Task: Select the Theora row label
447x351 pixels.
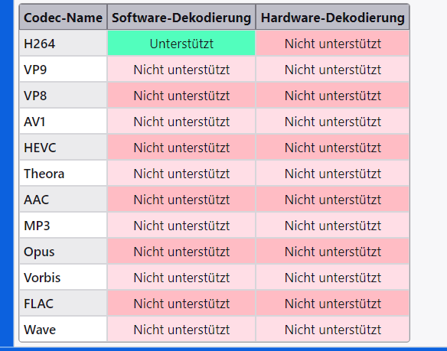Action: pyautogui.click(x=63, y=174)
